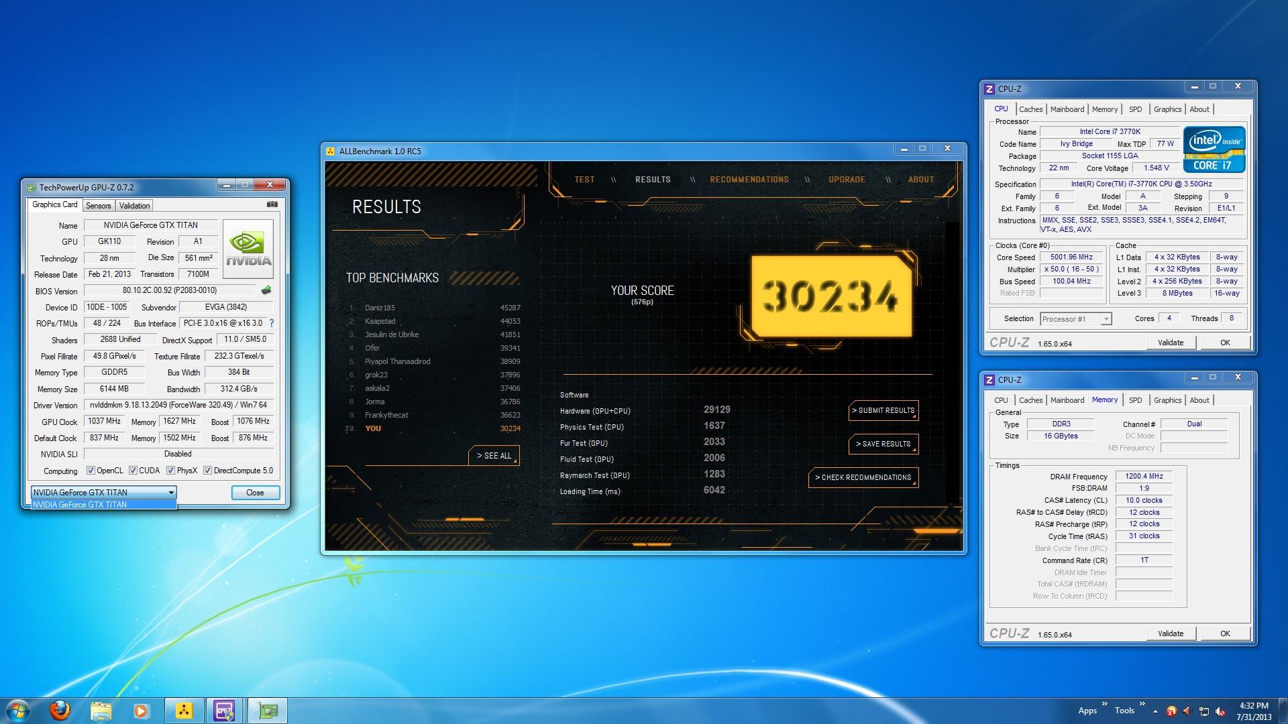Click the SEE ALL button under Top Benchmarks

[x=494, y=456]
